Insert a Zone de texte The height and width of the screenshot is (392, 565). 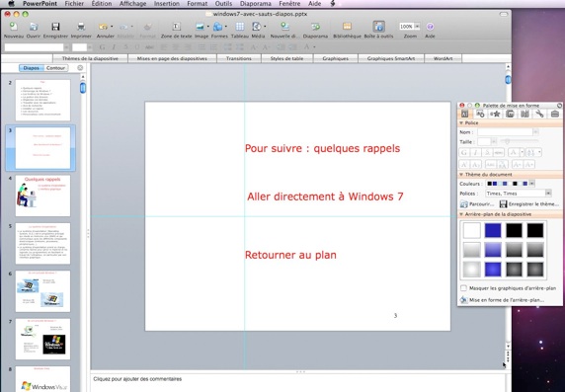176,27
